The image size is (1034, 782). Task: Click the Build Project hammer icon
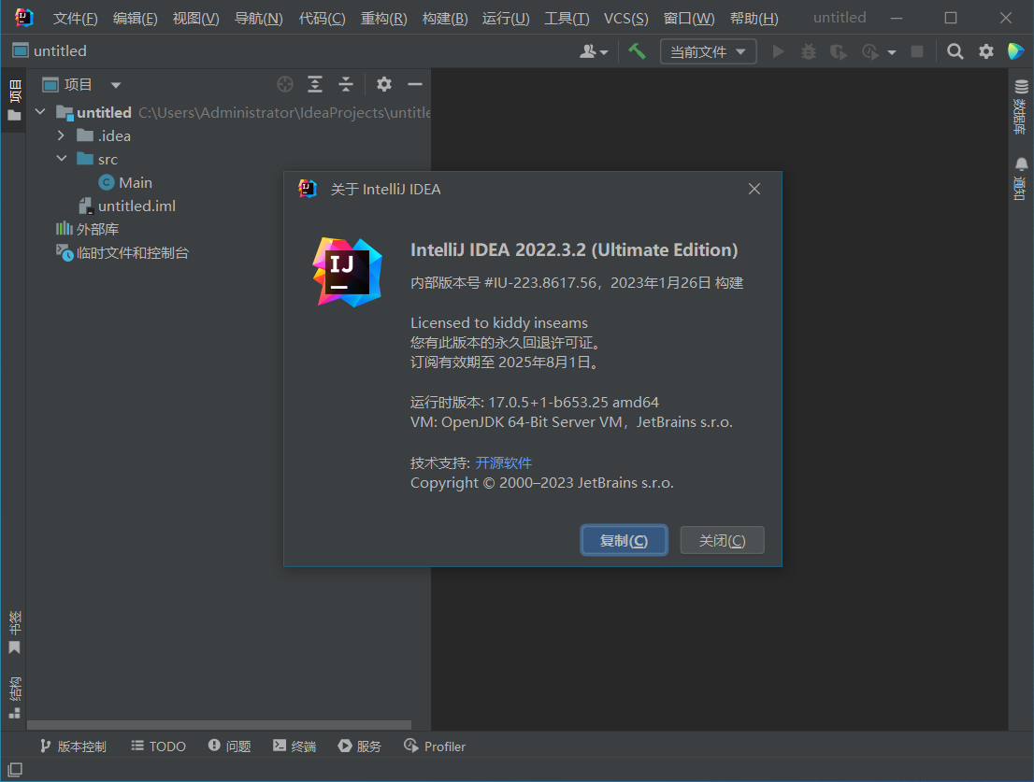pos(637,51)
